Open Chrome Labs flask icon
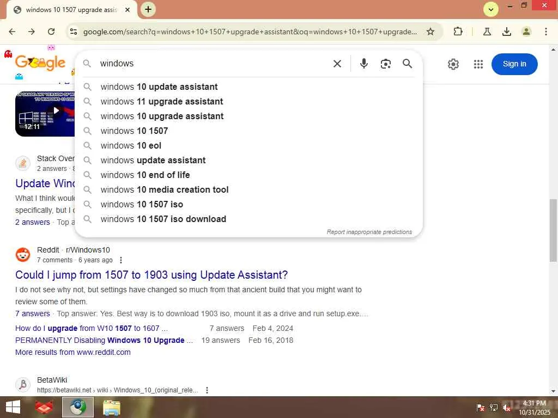The image size is (558, 418). pos(487,32)
